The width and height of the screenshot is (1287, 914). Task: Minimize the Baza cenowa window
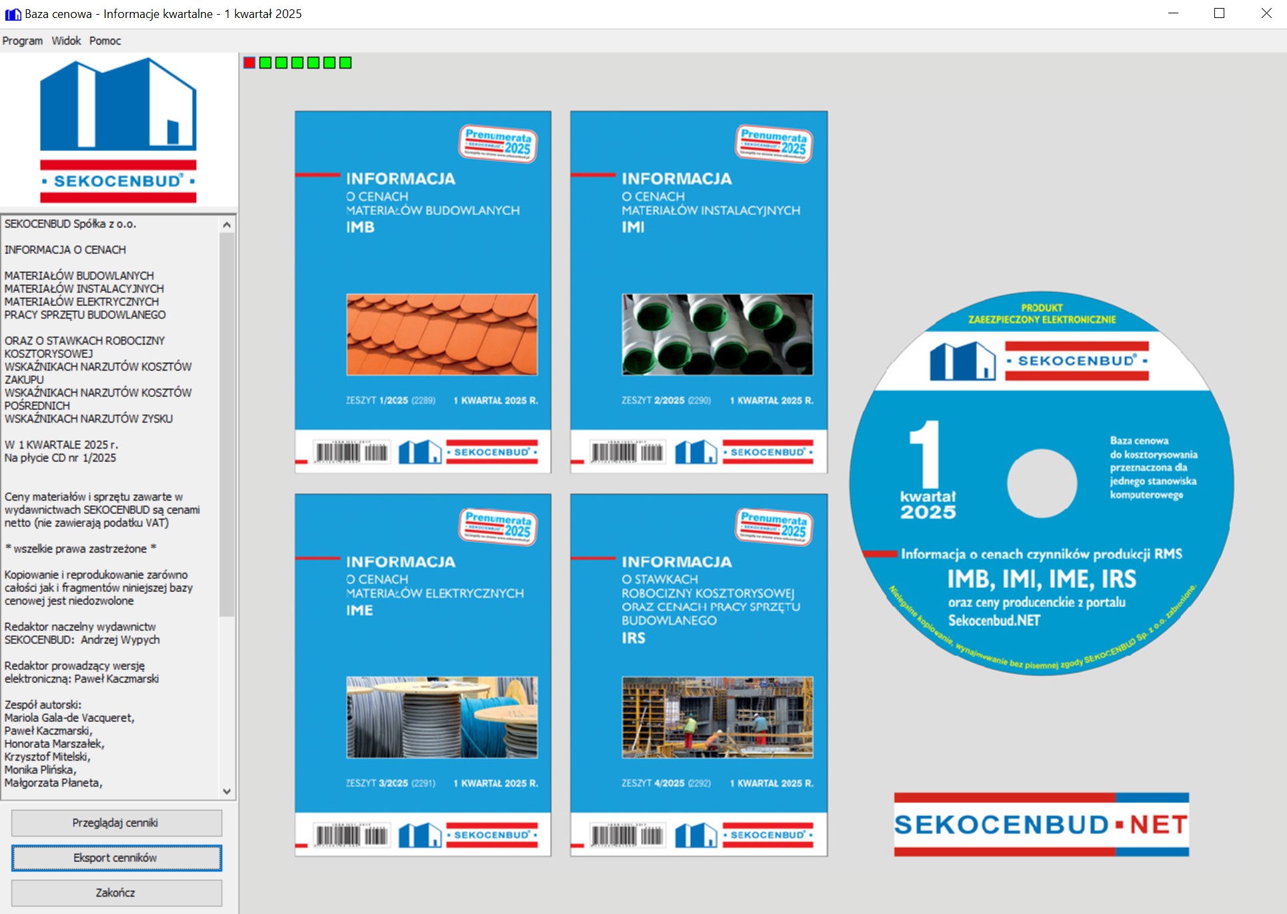(1174, 13)
